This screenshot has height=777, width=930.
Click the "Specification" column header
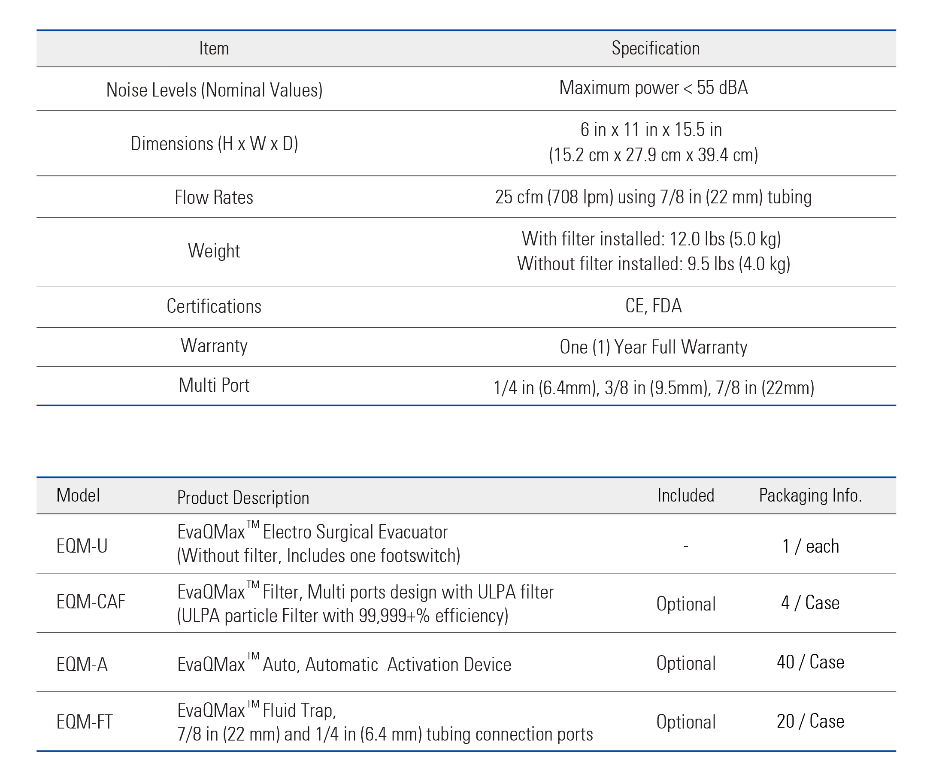(x=655, y=48)
